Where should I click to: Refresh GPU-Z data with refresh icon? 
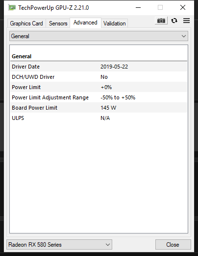pos(174,21)
